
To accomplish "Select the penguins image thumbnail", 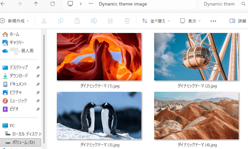I will point(99,115).
